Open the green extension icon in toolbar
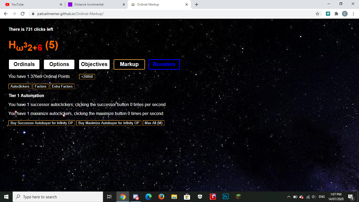Screen dimensions: 359x202 [328, 14]
